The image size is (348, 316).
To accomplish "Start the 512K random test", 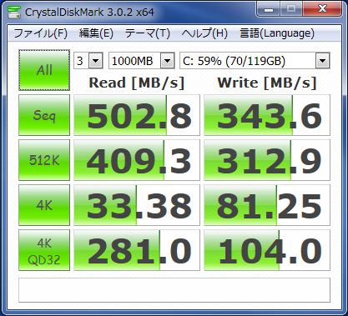I will (44, 160).
